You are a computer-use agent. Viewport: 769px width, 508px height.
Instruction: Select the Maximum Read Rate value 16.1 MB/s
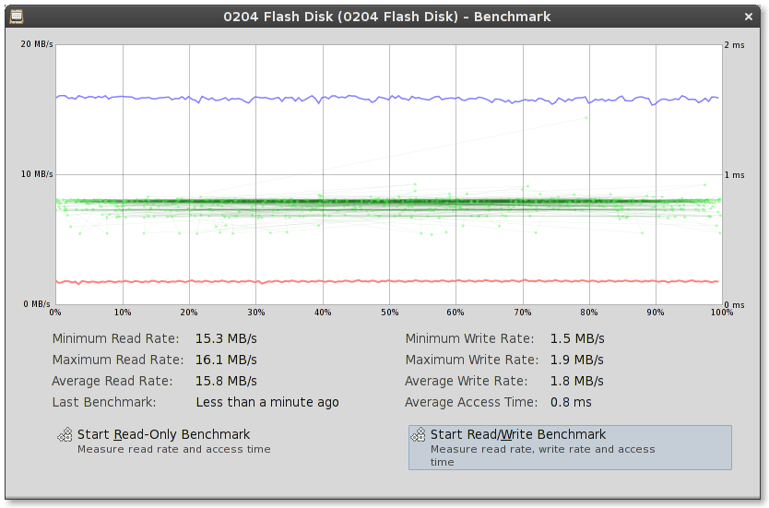coord(226,360)
